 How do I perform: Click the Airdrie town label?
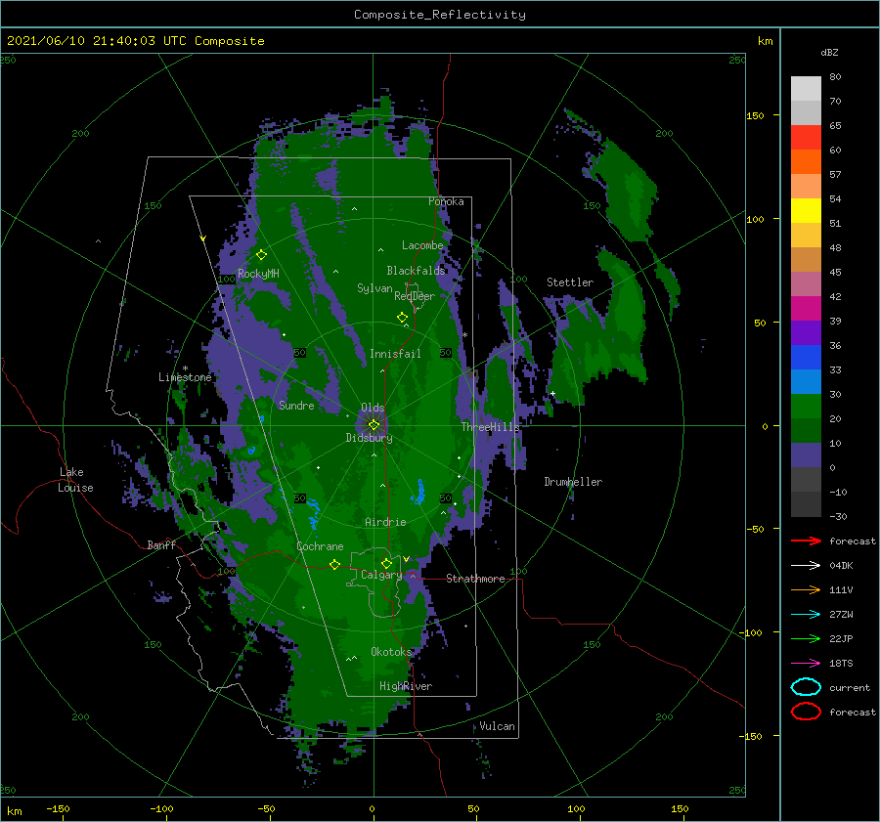(385, 522)
